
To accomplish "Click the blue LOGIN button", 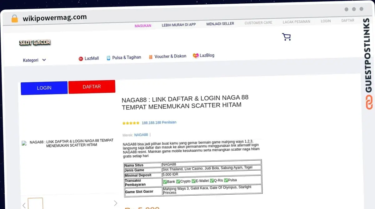I will click(44, 88).
